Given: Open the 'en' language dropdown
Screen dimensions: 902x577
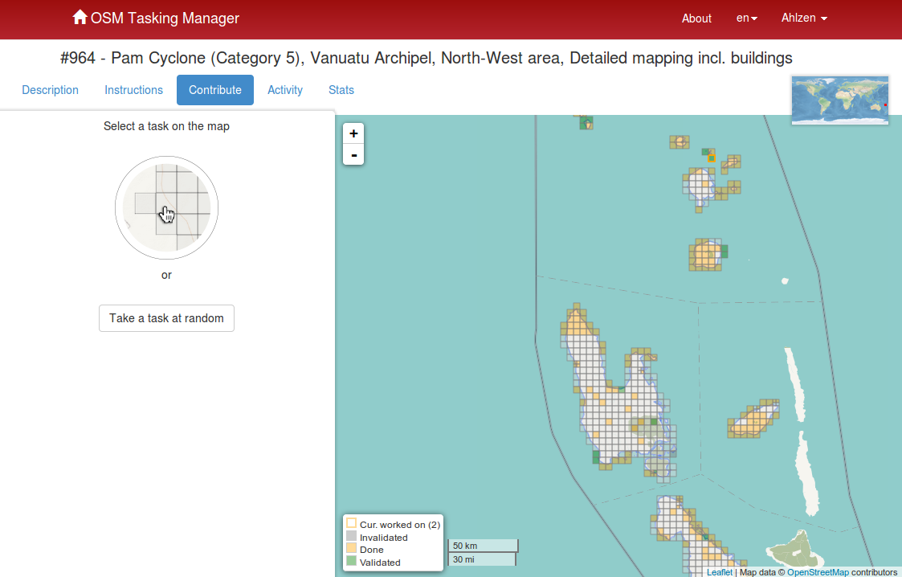Looking at the screenshot, I should click(746, 18).
